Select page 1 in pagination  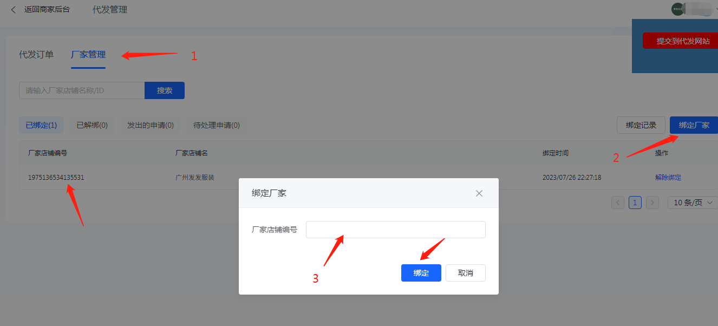point(635,203)
